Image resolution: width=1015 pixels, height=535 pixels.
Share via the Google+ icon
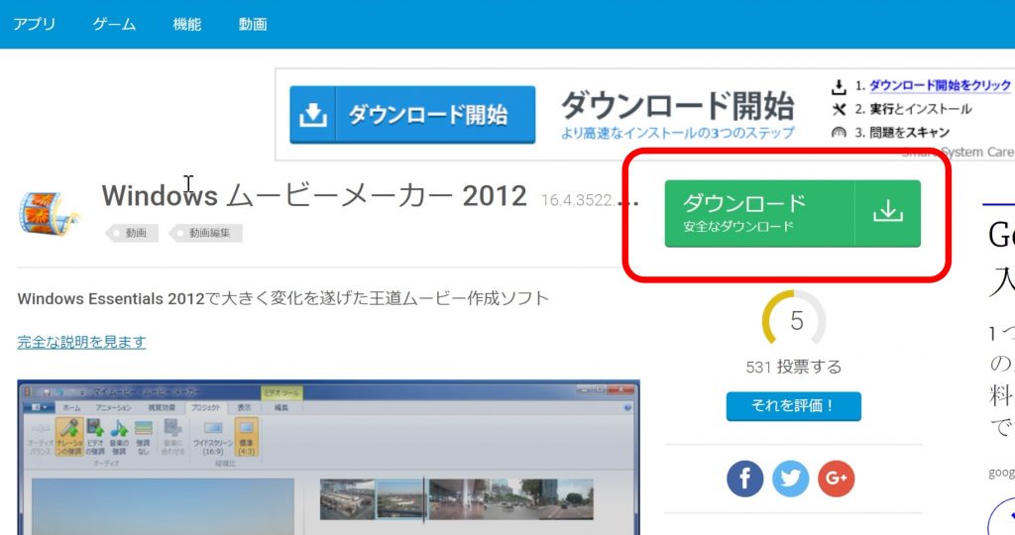837,479
